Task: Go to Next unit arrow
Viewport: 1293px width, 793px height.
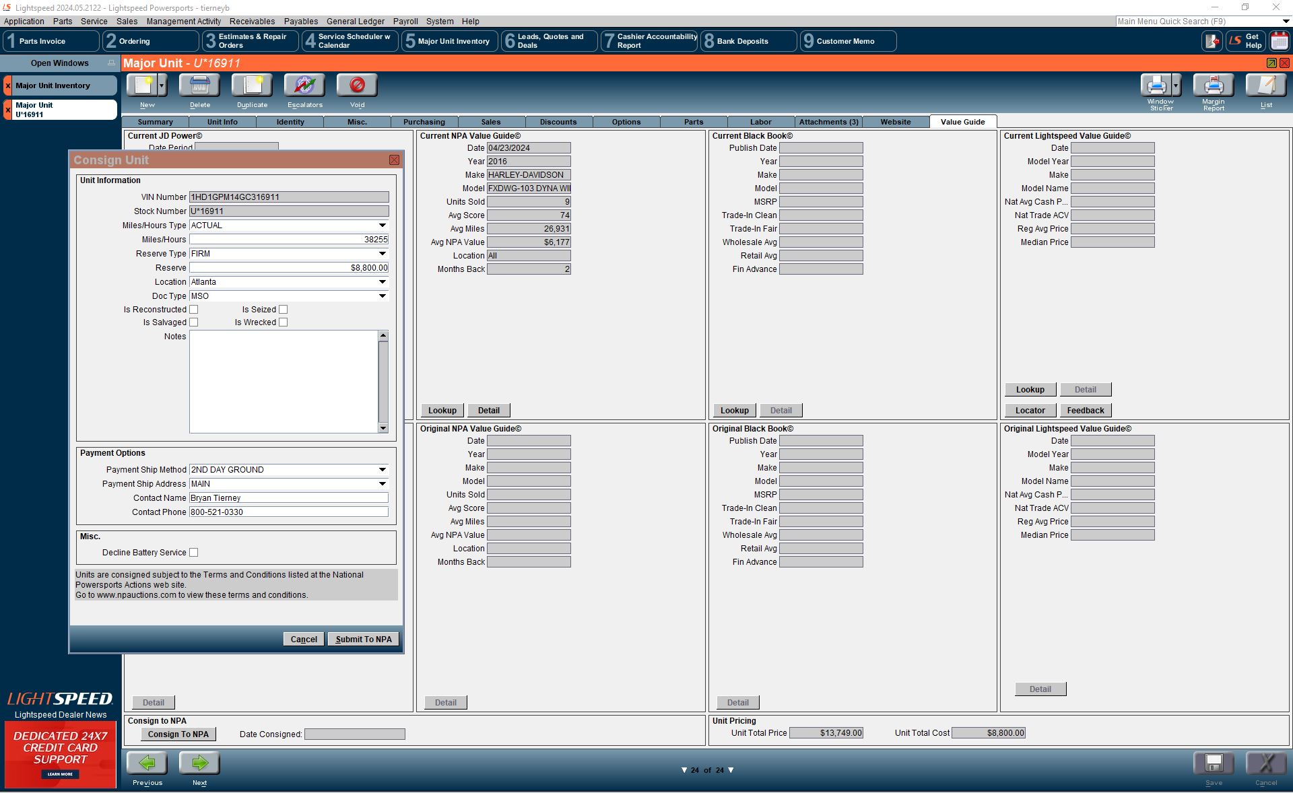Action: coord(199,763)
